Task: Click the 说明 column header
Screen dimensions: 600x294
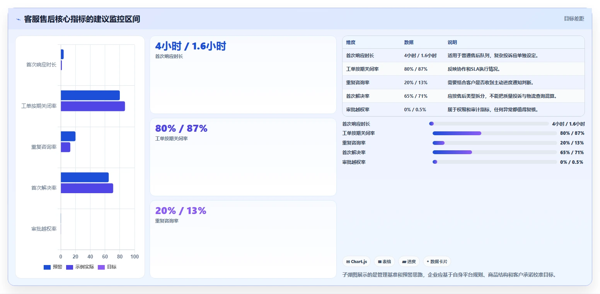Action: coord(452,42)
